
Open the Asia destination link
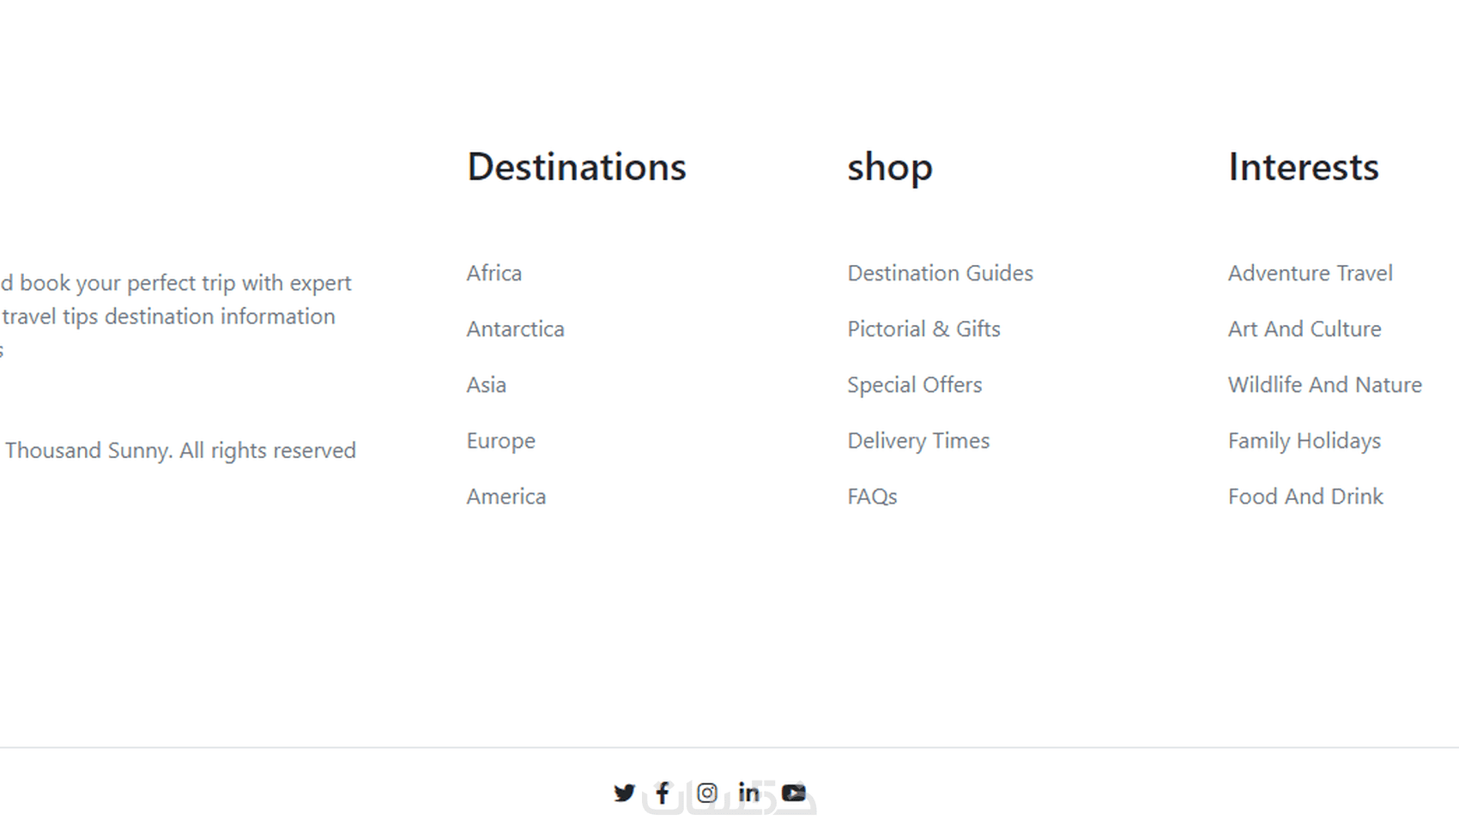click(486, 384)
